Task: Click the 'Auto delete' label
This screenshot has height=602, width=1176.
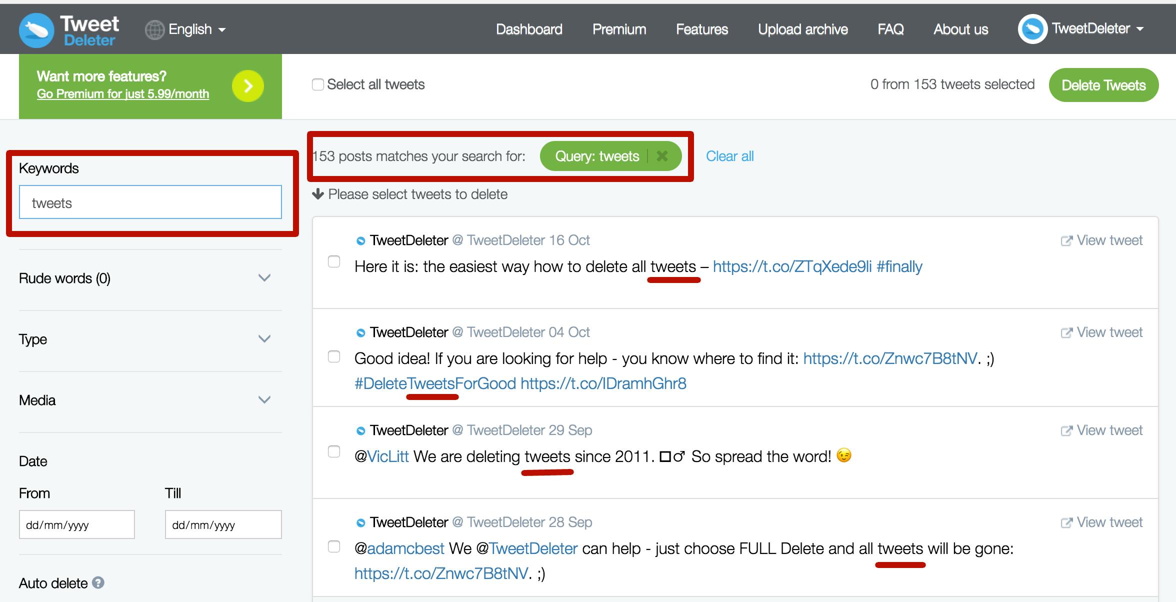Action: click(53, 583)
